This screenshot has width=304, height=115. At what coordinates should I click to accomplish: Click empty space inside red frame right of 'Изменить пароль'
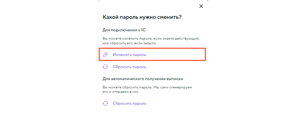[177, 55]
